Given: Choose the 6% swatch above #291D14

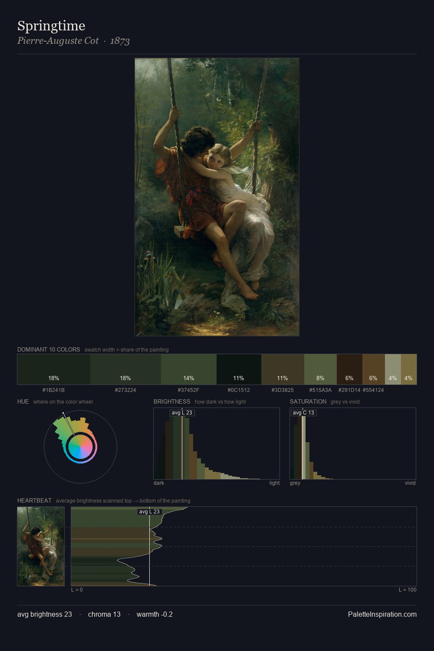Looking at the screenshot, I should tap(349, 369).
